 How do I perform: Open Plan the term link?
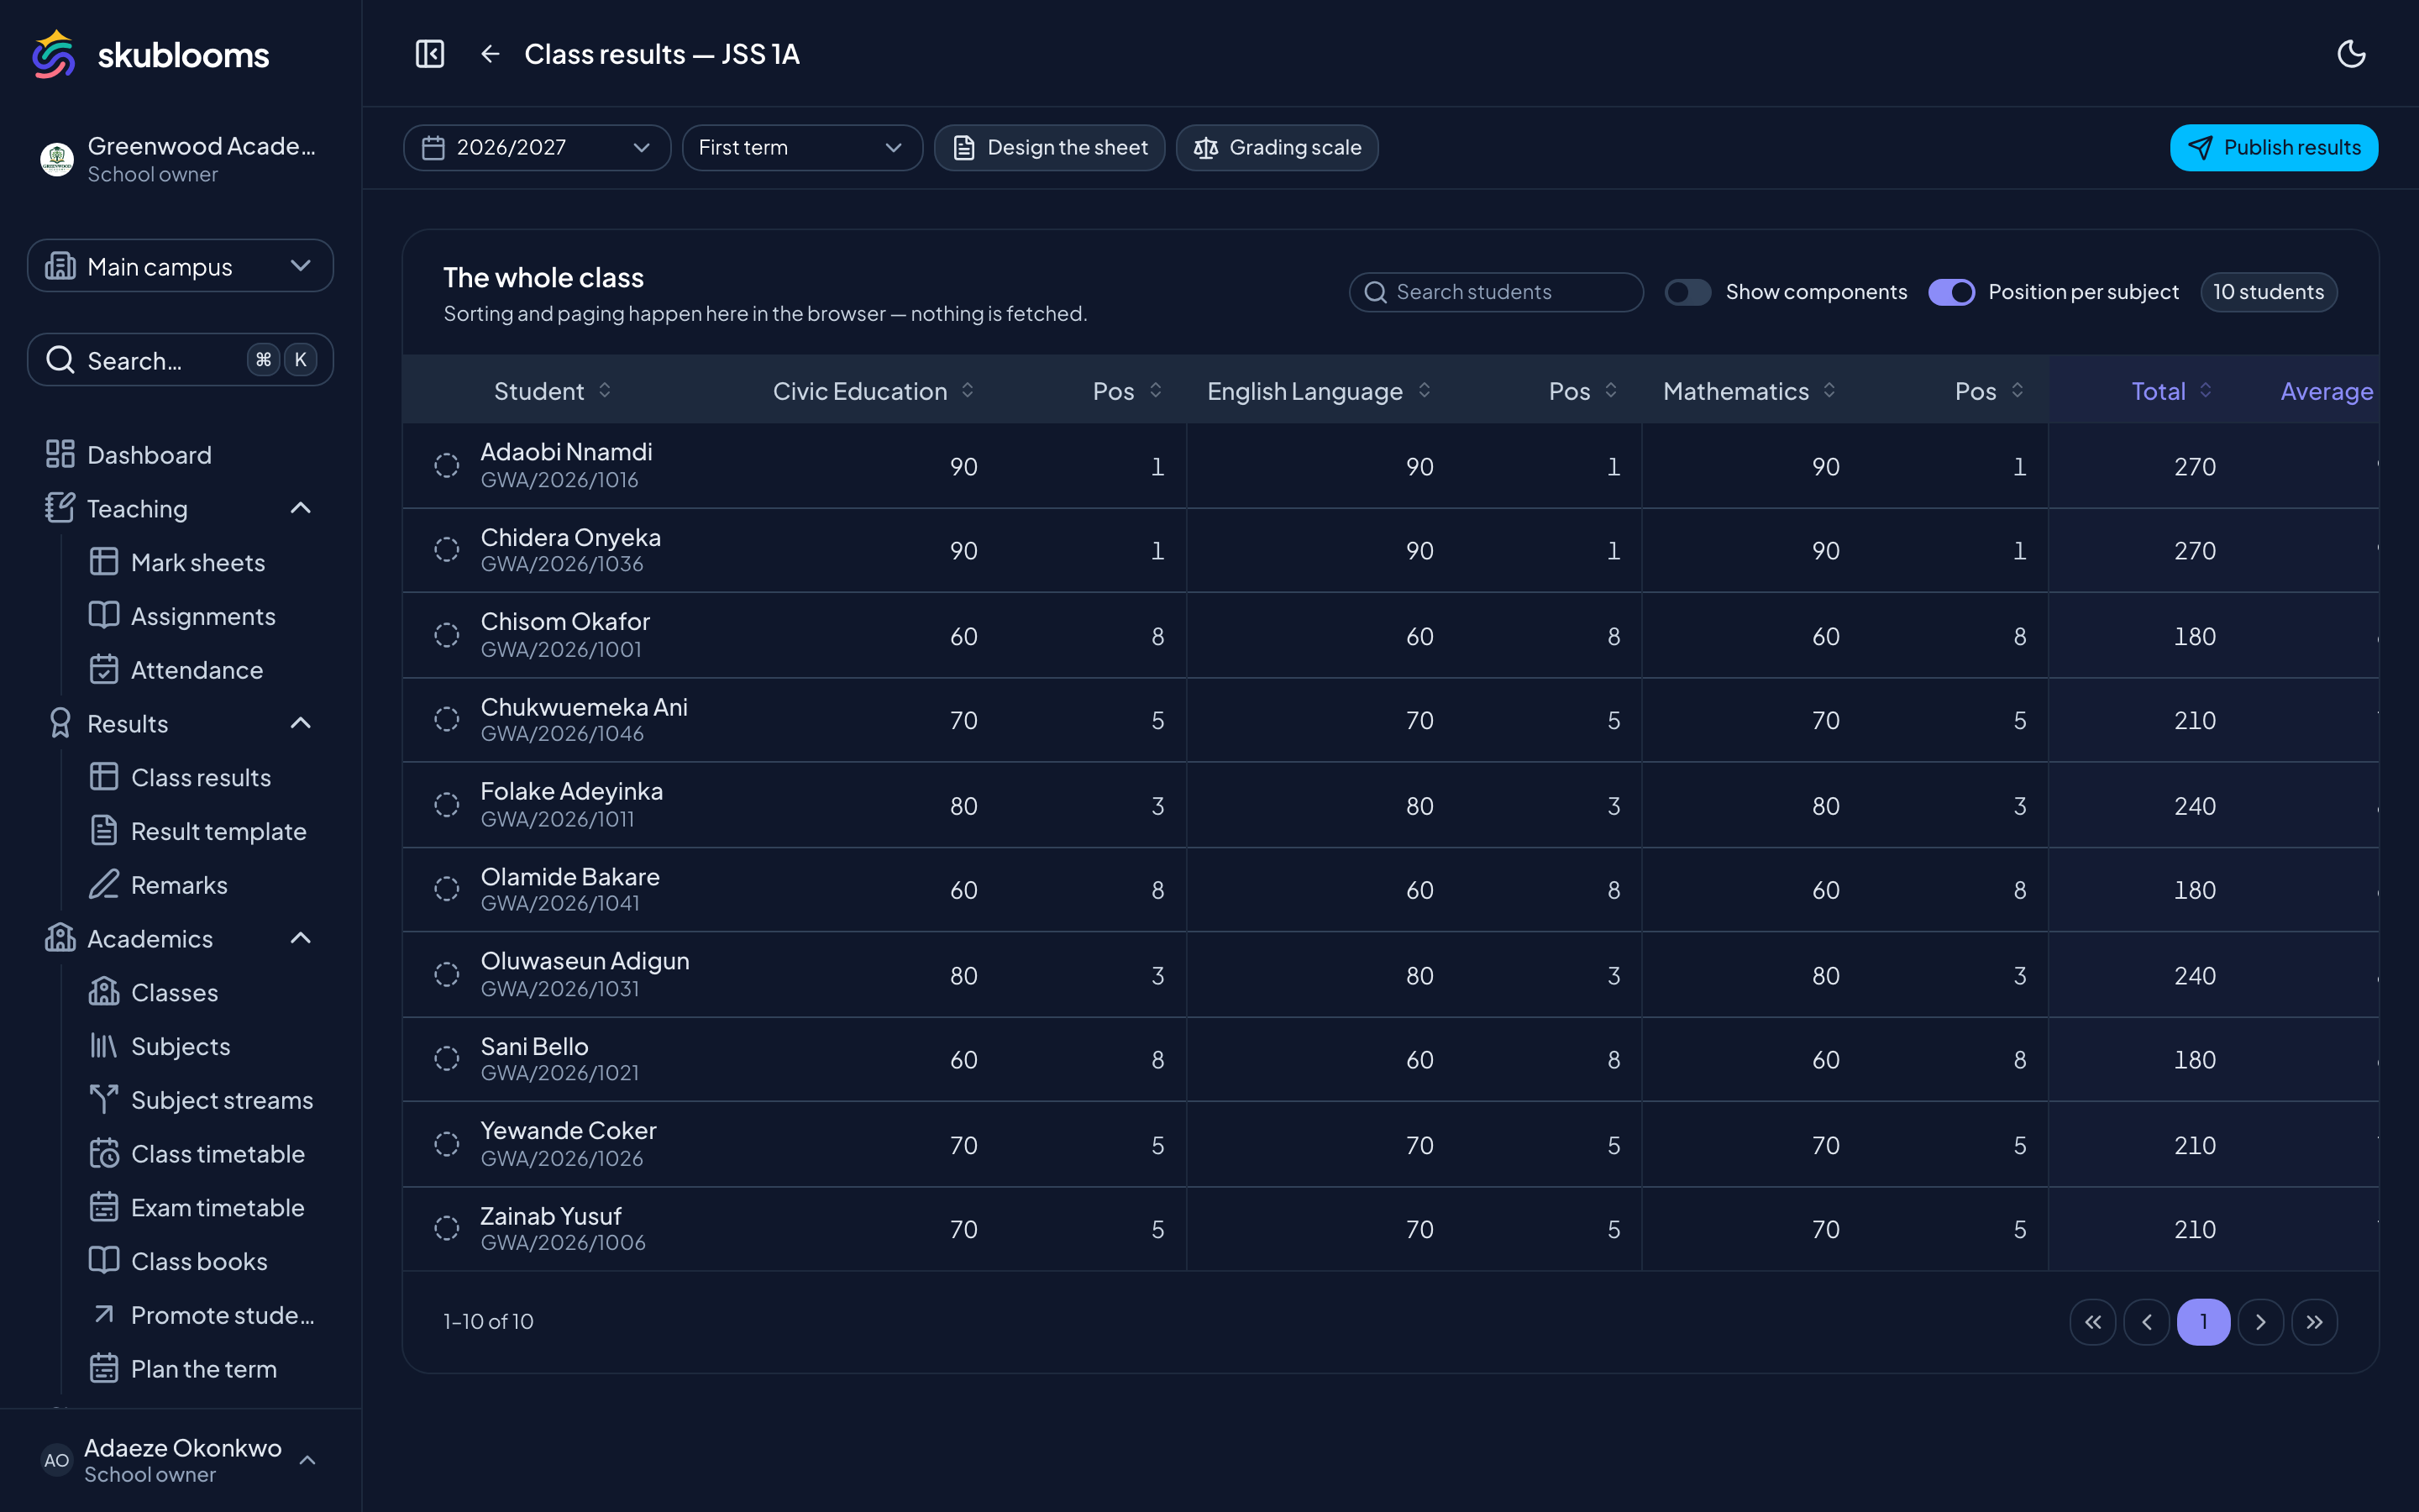point(203,1369)
